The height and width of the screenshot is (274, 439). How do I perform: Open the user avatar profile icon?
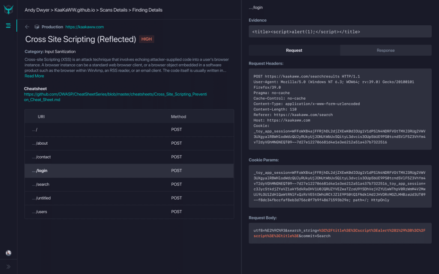(x=8, y=253)
